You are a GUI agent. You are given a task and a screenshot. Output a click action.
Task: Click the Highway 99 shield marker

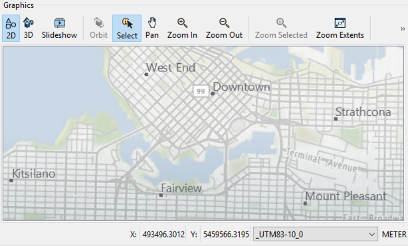(201, 92)
